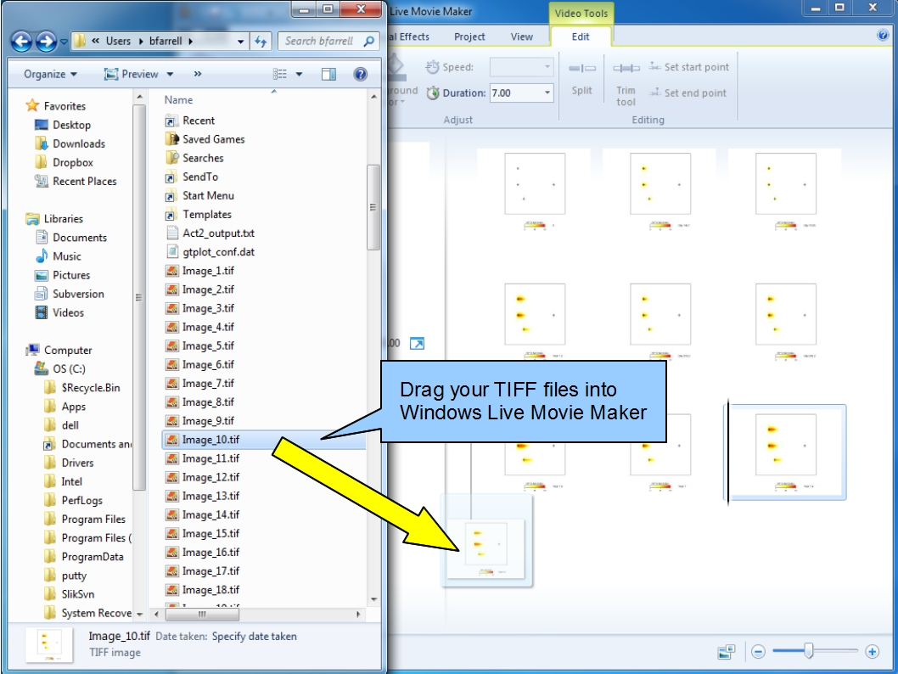Select Image_18.tif in the file list
898x674 pixels.
point(210,590)
